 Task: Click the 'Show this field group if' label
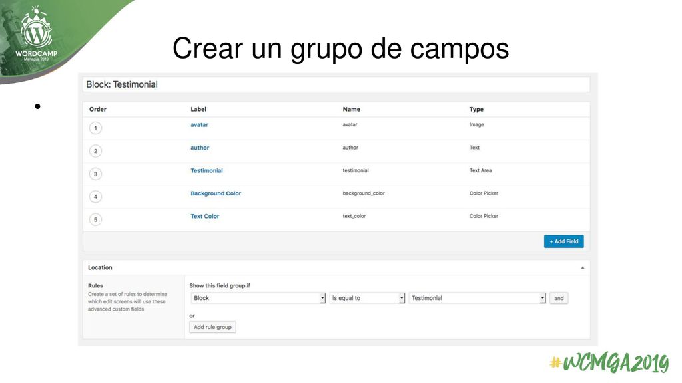pos(220,286)
